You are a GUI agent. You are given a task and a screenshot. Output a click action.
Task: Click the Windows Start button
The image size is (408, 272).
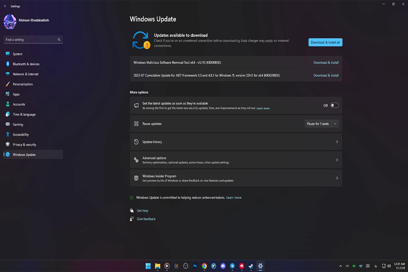[148, 266]
